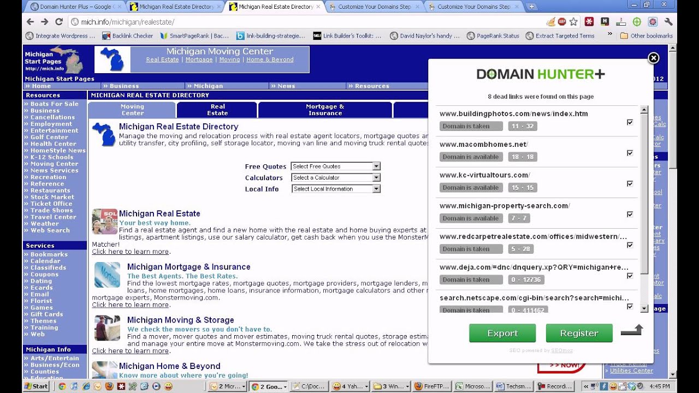Show more bookmarks via double chevron

coord(610,34)
